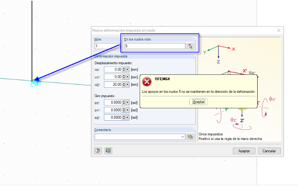
Task: Click the RFEM64 error message title
Action: (x=162, y=79)
